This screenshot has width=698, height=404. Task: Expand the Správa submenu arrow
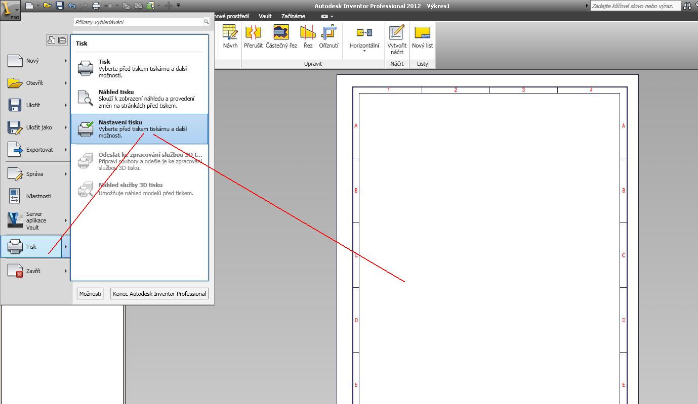coord(66,174)
